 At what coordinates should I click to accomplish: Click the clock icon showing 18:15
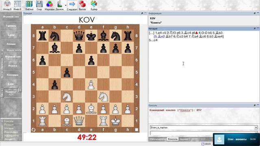pos(203,144)
